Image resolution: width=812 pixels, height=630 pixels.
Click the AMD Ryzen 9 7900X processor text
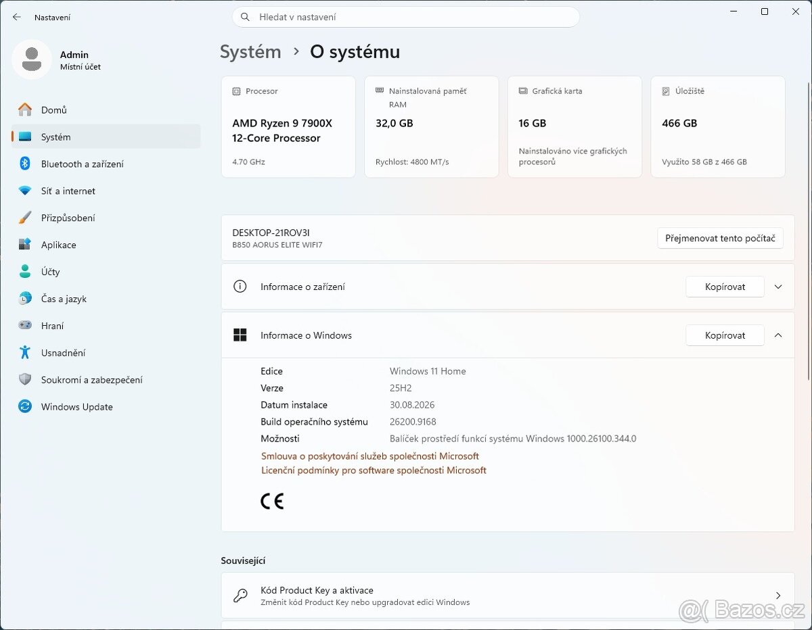(282, 130)
